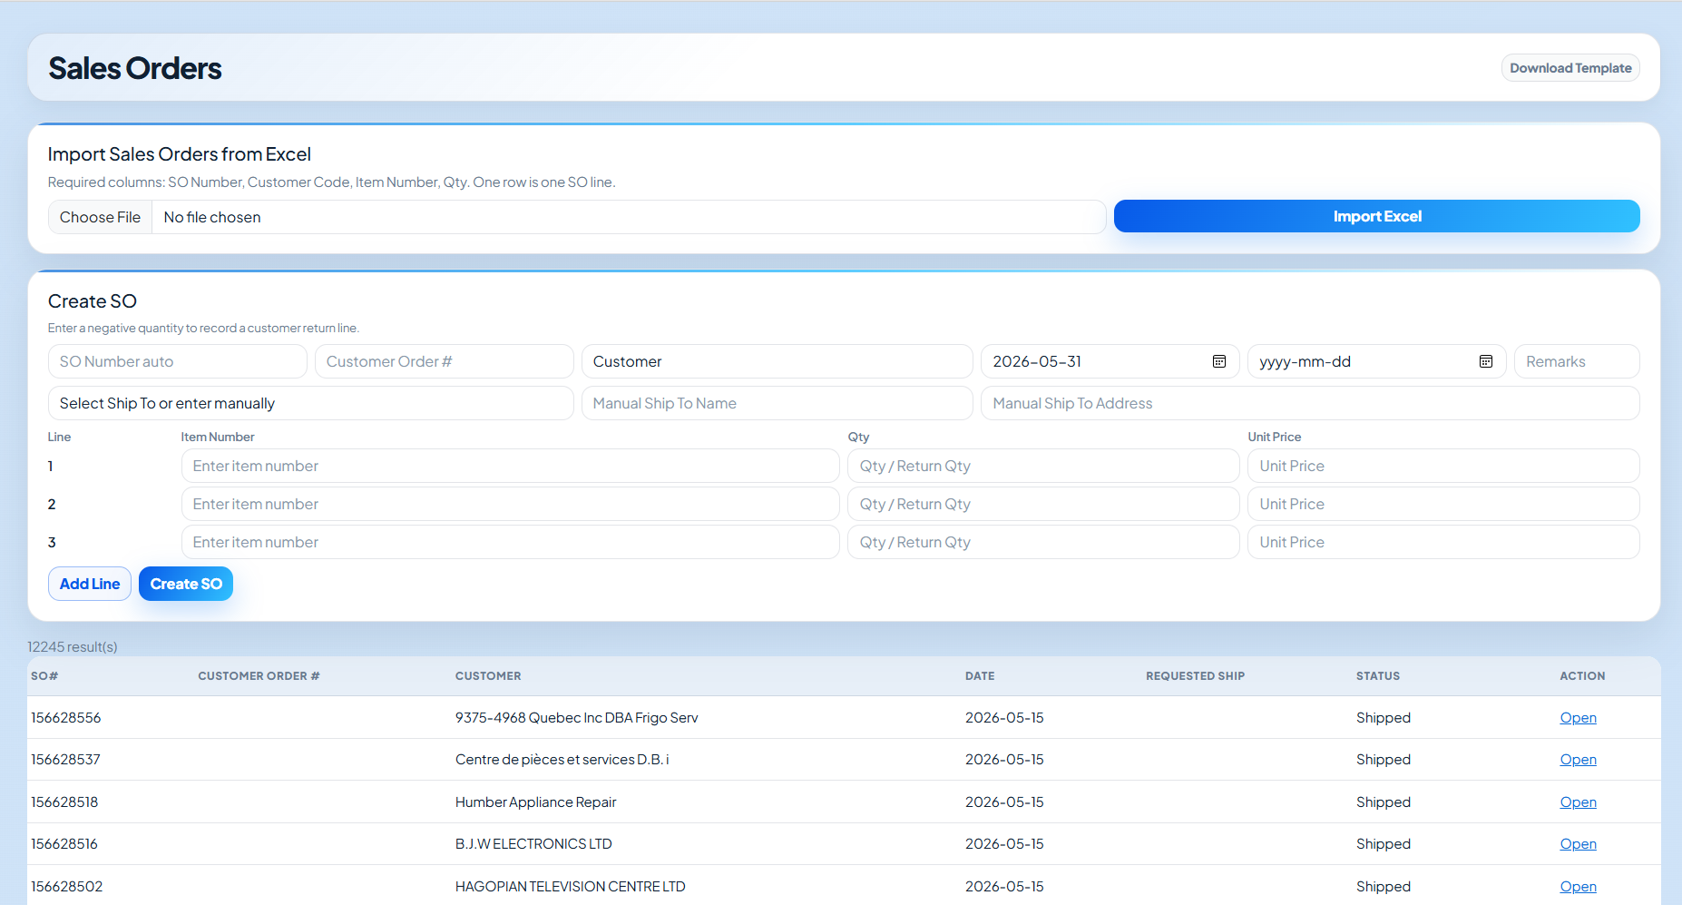Focus line 2 item number input
This screenshot has width=1682, height=905.
511,504
